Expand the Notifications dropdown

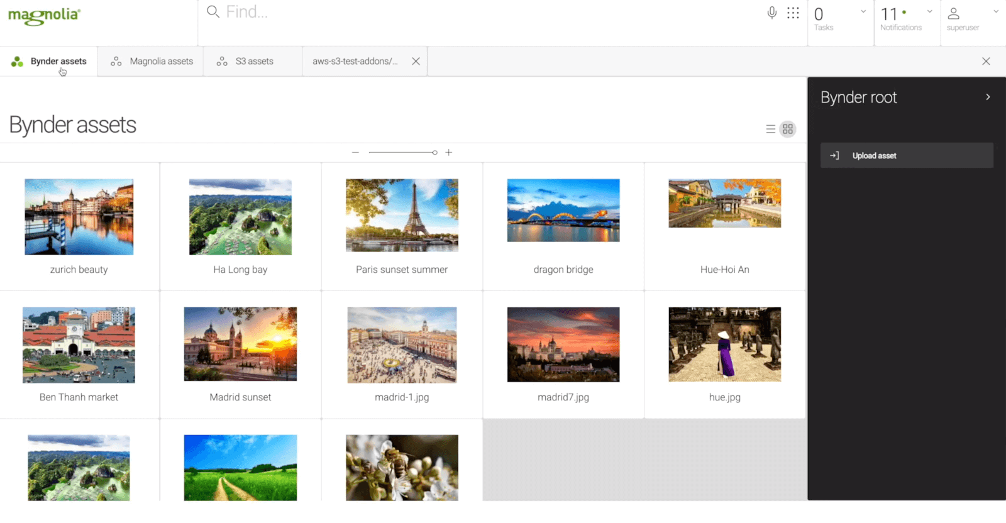tap(929, 11)
